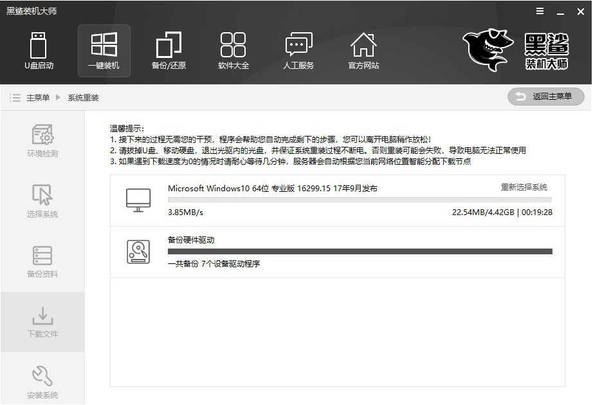
Task: Open the 备份/还原 feature icon
Action: pyautogui.click(x=169, y=51)
